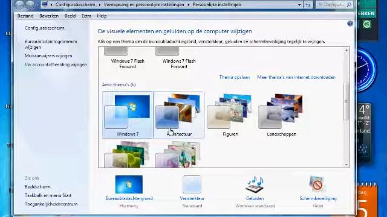Open Bureaubladachtergrond wallpaper icon
The image size is (387, 217).
pos(129,184)
